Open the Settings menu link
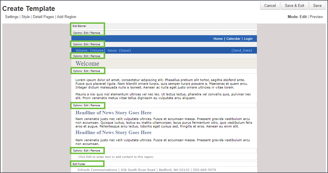 (x=12, y=17)
